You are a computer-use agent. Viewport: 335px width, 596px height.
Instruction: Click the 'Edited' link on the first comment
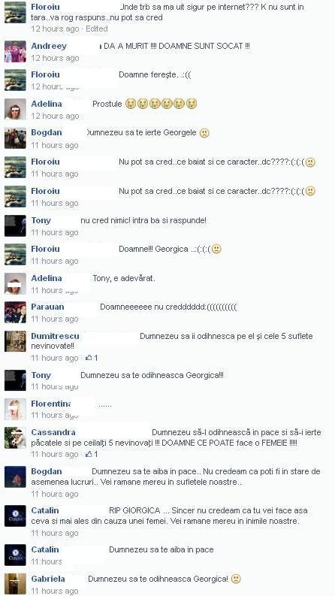click(96, 29)
